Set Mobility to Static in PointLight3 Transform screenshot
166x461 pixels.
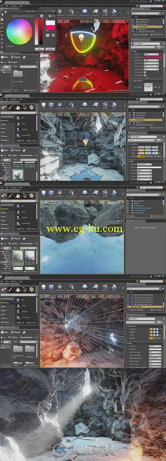142,156
